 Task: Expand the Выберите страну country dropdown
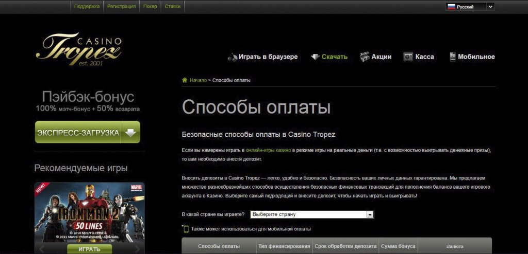369,214
